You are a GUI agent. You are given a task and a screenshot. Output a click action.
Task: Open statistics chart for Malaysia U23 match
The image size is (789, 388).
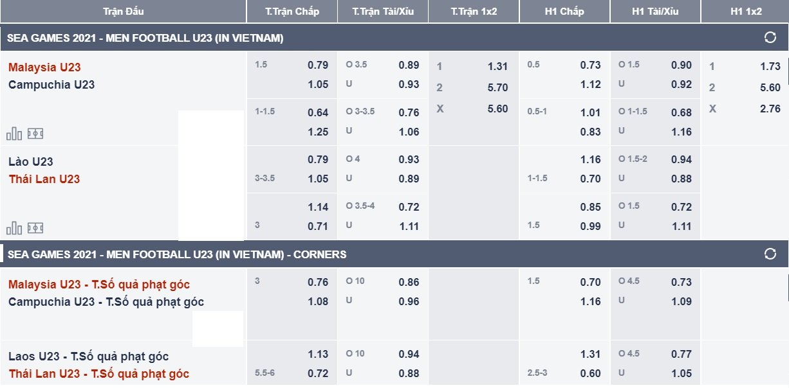(14, 134)
